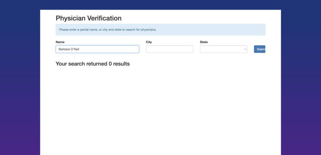Click into the empty City field
The image size is (321, 155).
tap(169, 49)
